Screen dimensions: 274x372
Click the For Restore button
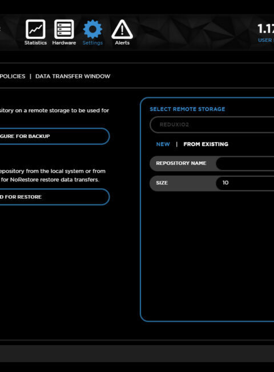coord(55,197)
